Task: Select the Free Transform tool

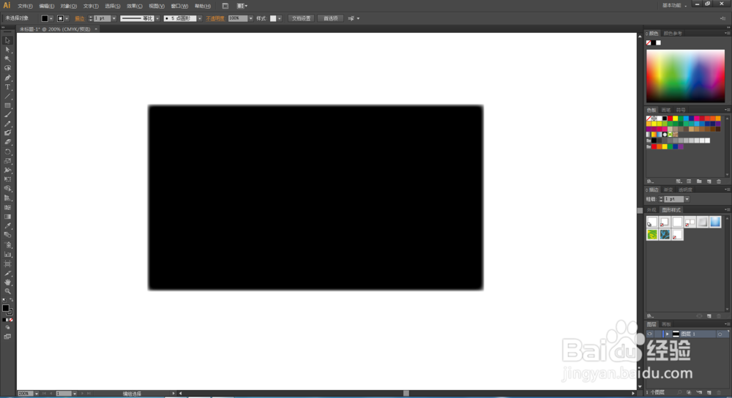Action: (x=7, y=179)
